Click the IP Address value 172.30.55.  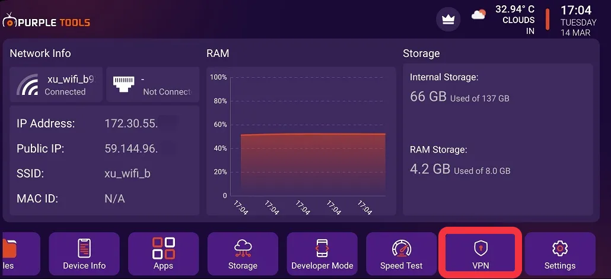point(131,123)
